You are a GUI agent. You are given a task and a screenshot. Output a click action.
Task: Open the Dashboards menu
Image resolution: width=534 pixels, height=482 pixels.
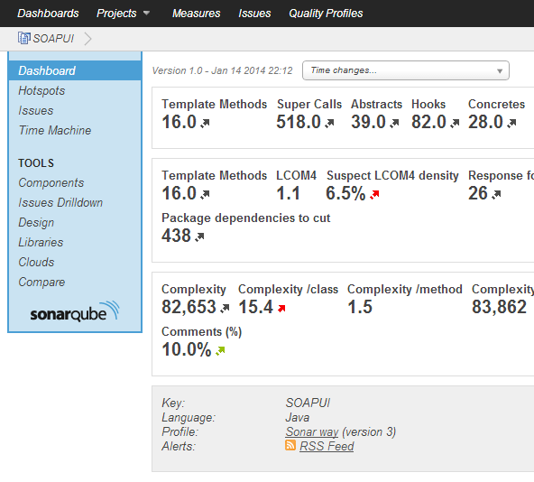(x=48, y=13)
